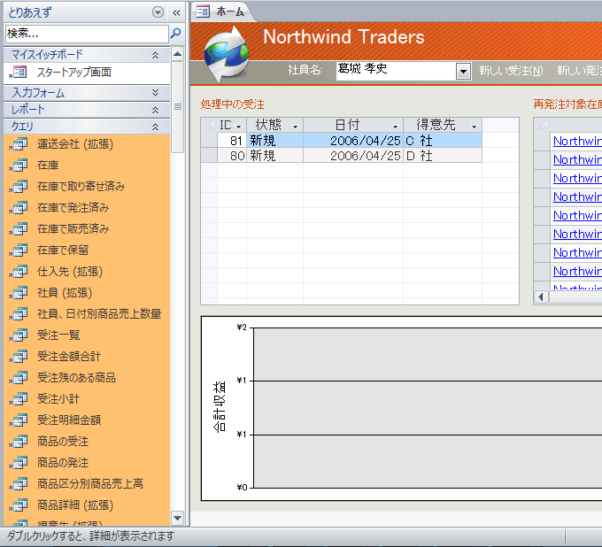The image size is (602, 547).
Task: Click the 商品の発注 query icon
Action: click(x=19, y=463)
